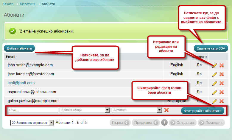Delete jane.forester@forester.com using red X
The height and width of the screenshot is (140, 232).
pos(222,74)
